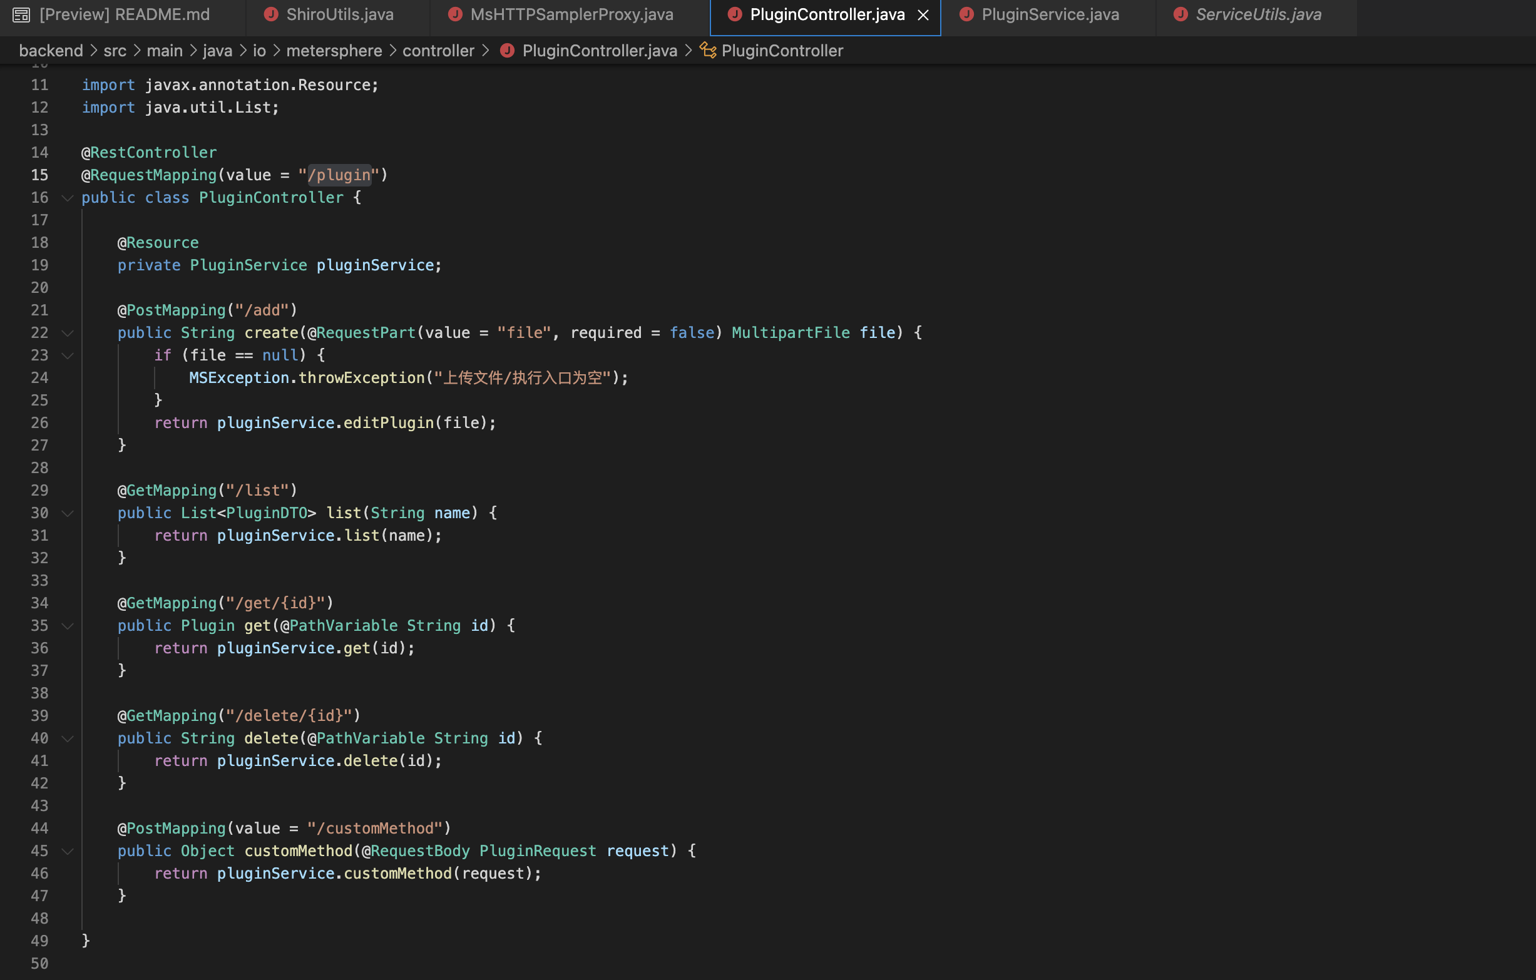This screenshot has width=1536, height=980.
Task: Click the Java icon on ServiceUtils.java tab
Action: 1180,14
